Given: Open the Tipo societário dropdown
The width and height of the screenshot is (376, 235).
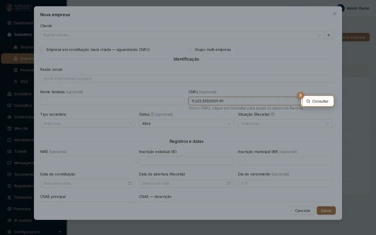Looking at the screenshot, I should tap(87, 124).
